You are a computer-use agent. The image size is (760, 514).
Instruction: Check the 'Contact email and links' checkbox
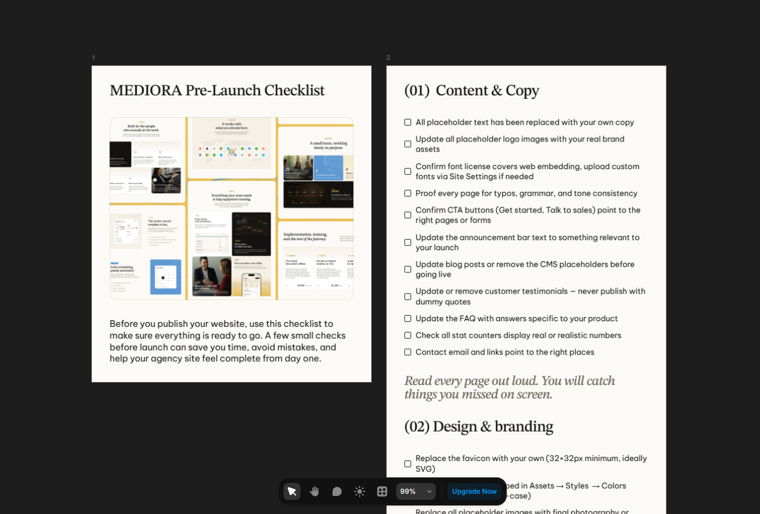(x=408, y=352)
